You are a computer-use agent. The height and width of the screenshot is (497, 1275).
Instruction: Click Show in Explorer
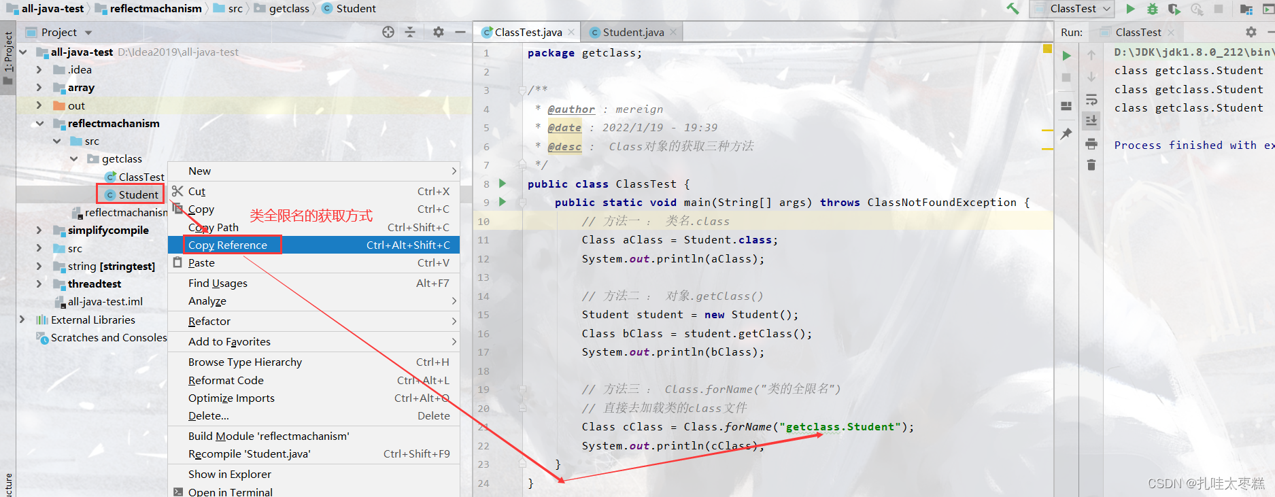(x=314, y=474)
